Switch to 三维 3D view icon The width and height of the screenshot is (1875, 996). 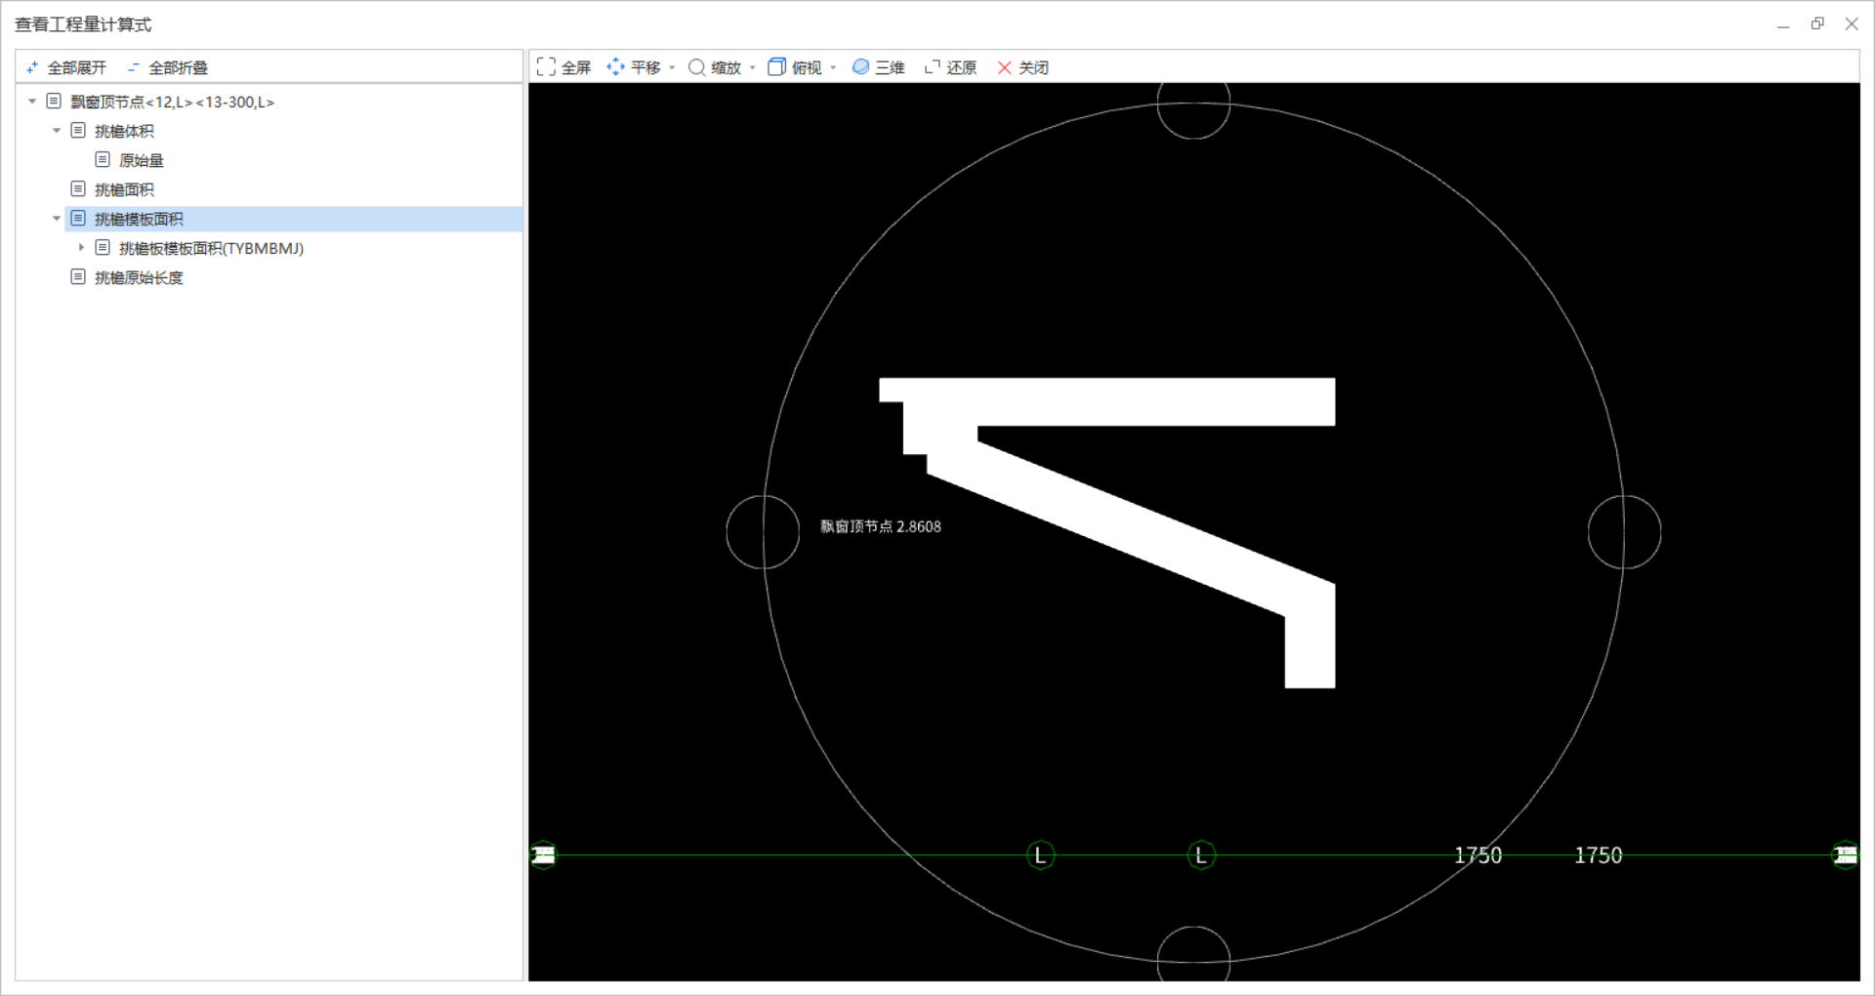click(860, 66)
